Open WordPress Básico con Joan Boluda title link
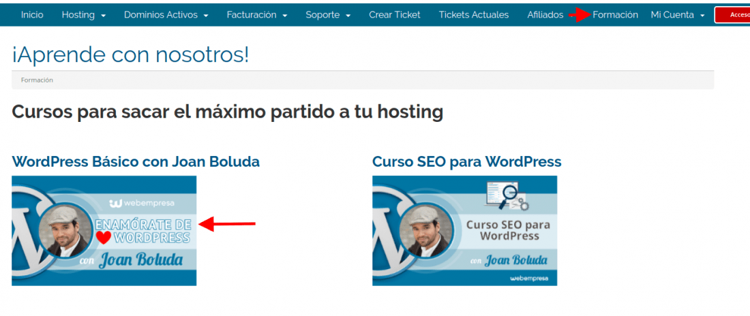 136,161
